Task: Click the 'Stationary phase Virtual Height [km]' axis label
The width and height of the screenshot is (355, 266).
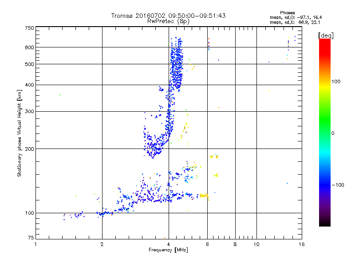Action: [x=20, y=133]
